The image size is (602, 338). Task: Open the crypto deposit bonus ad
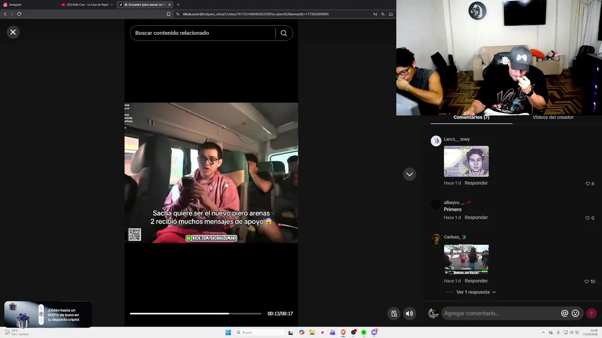point(48,315)
